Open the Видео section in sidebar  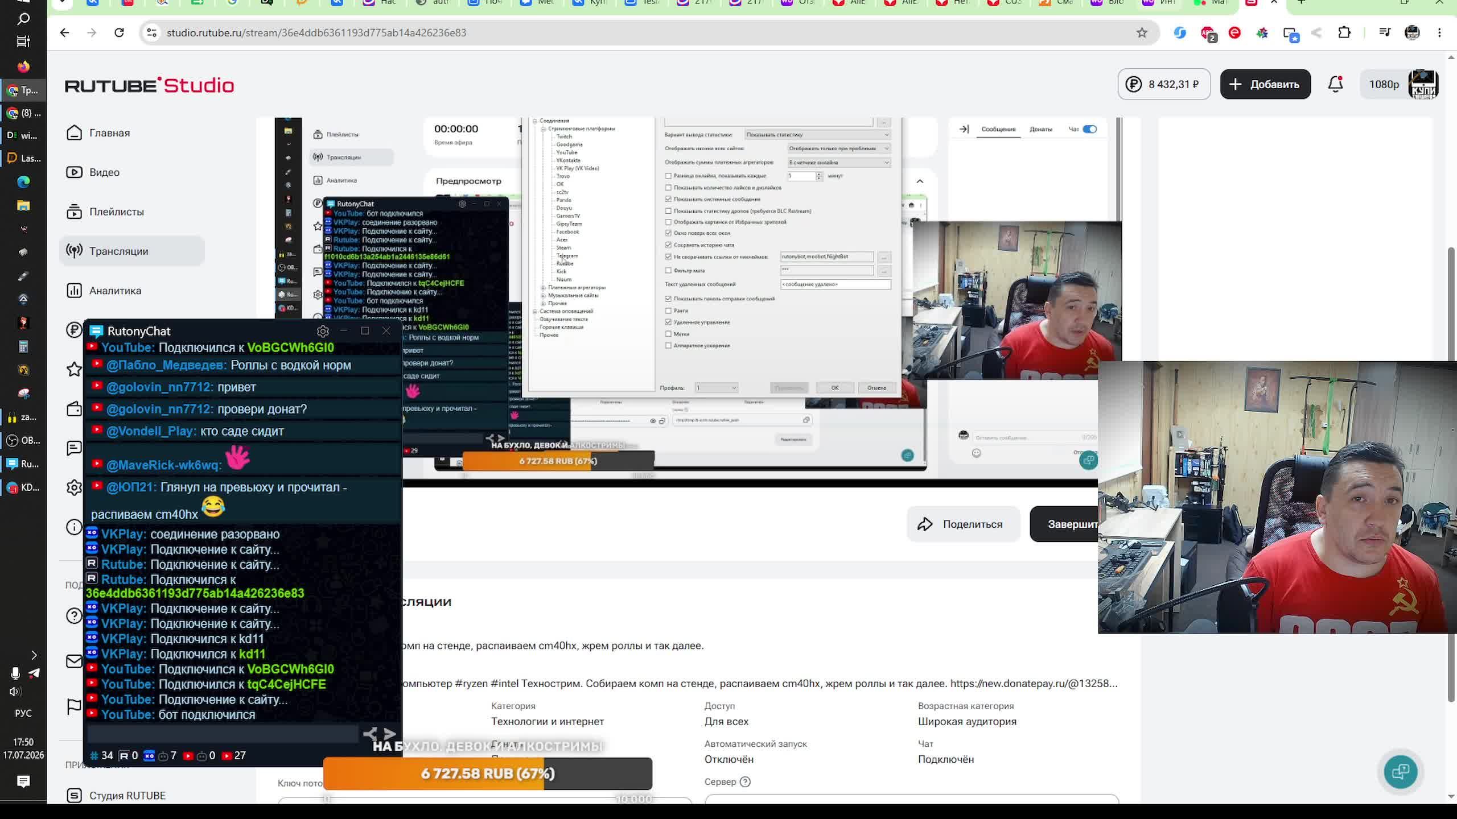tap(93, 172)
